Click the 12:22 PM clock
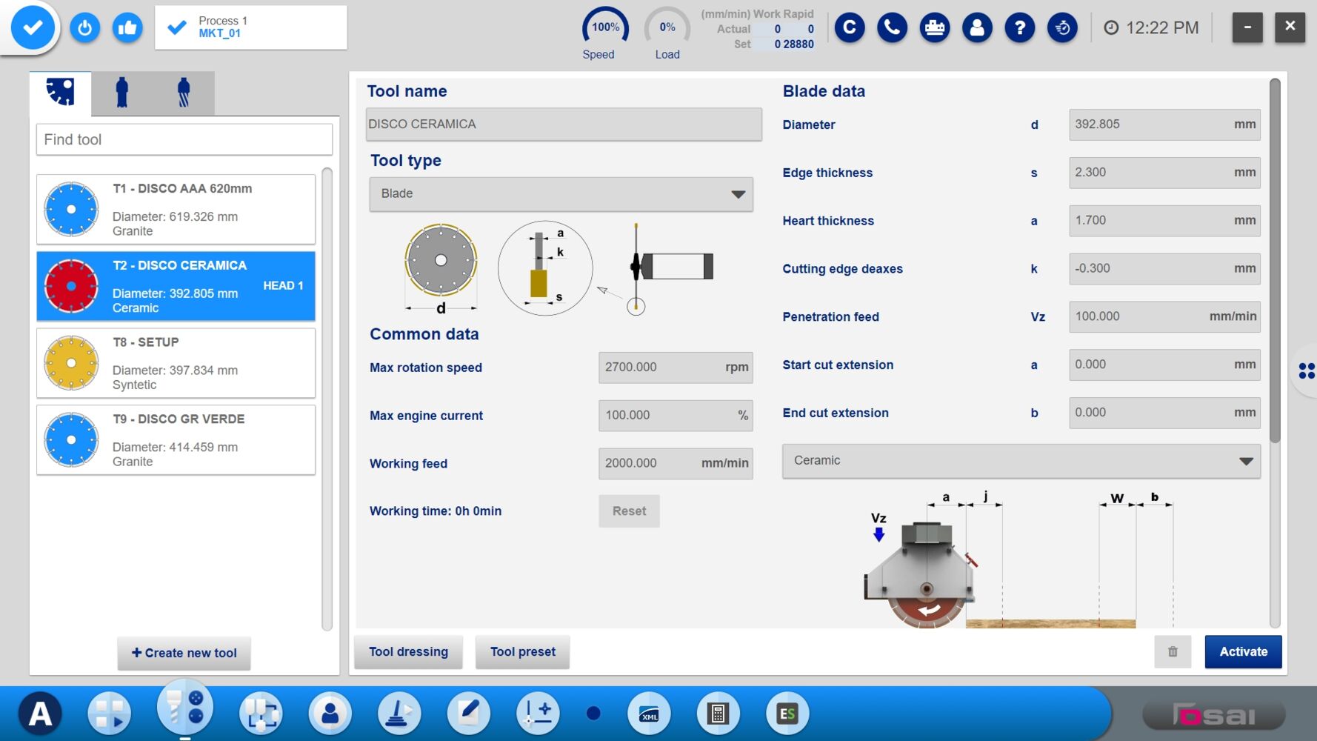 point(1151,28)
